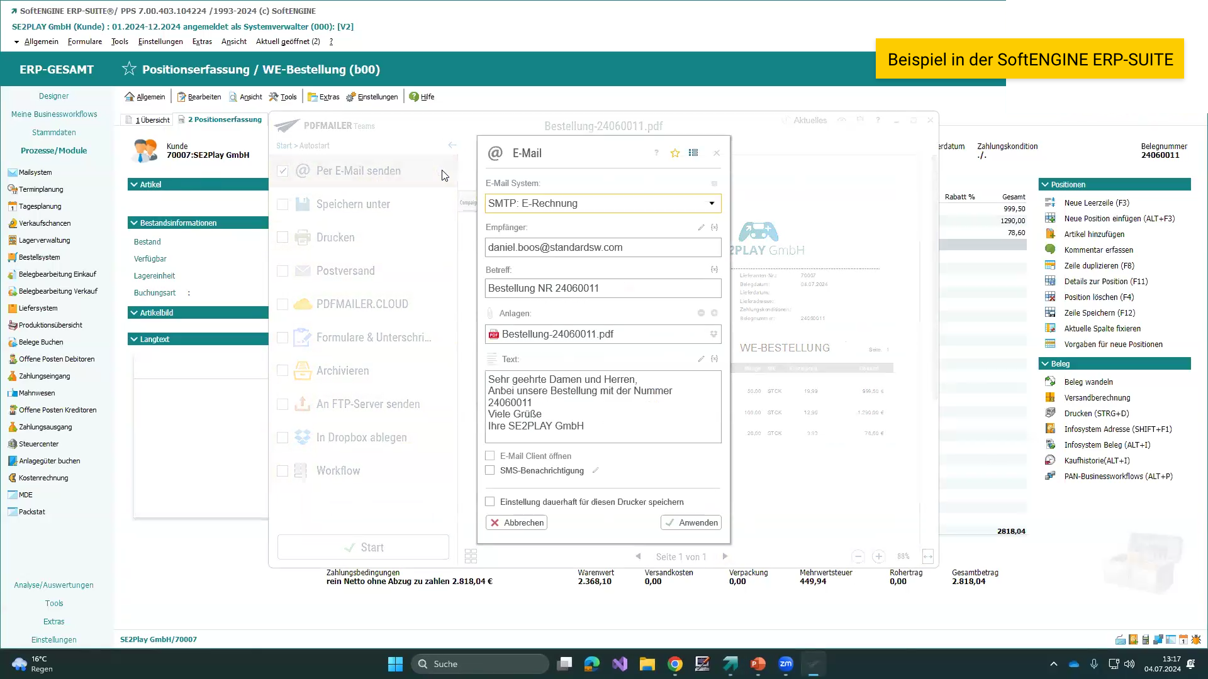Open Meine Businessworkflows link

54,114
